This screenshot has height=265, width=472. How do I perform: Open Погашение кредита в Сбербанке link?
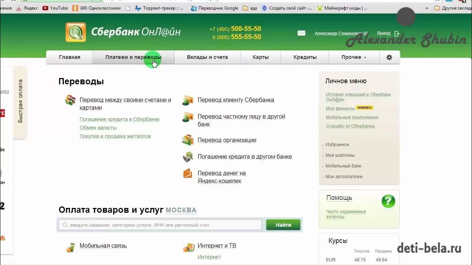pos(119,119)
